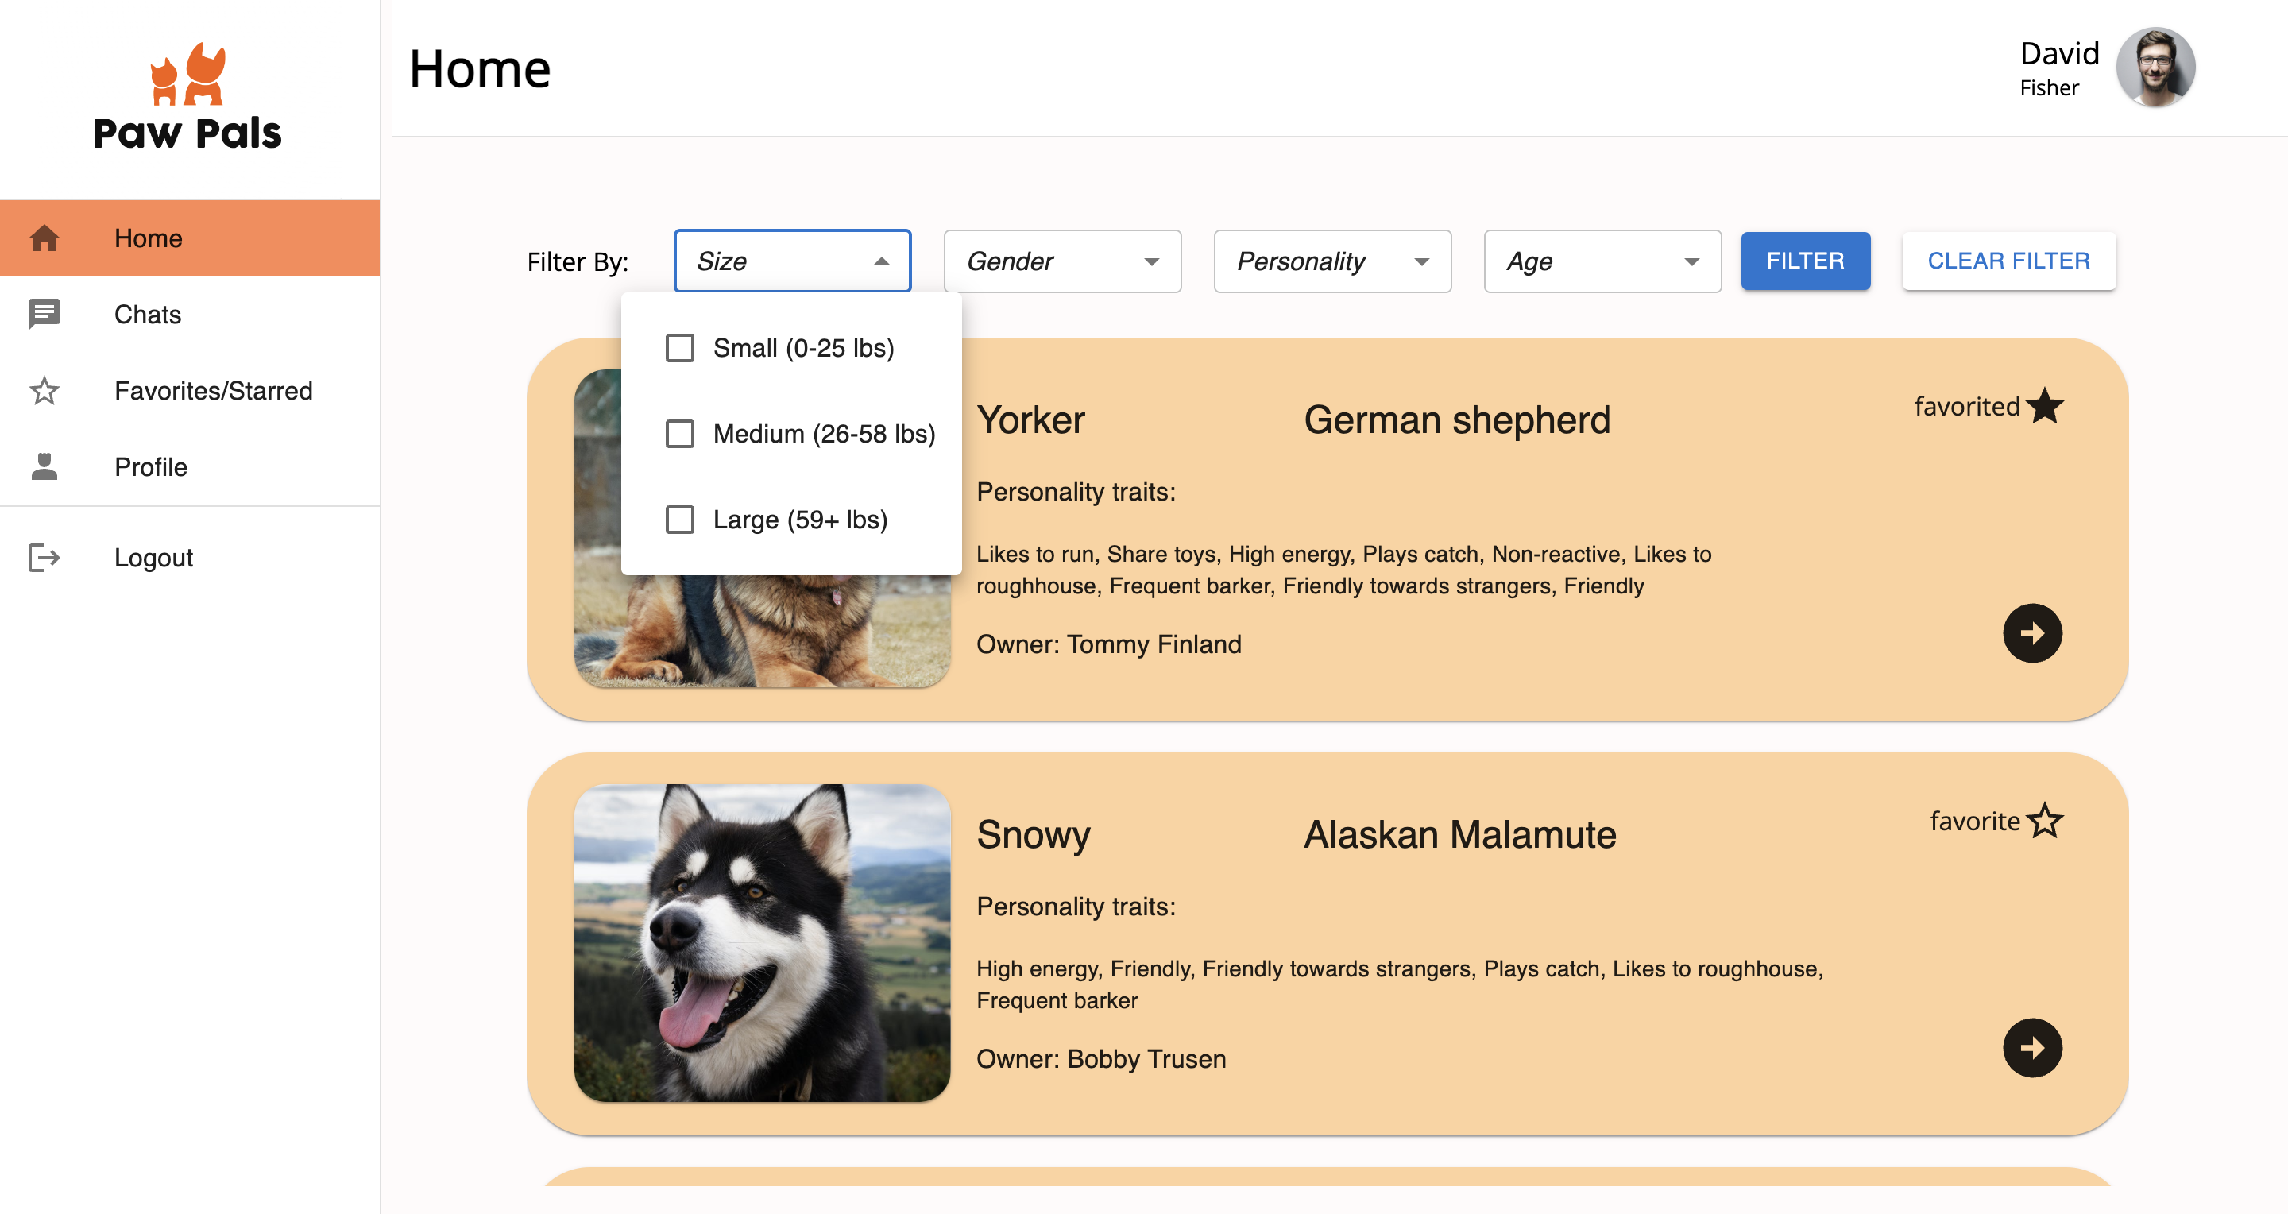The width and height of the screenshot is (2288, 1214).
Task: Click the Home page heading
Action: click(480, 68)
